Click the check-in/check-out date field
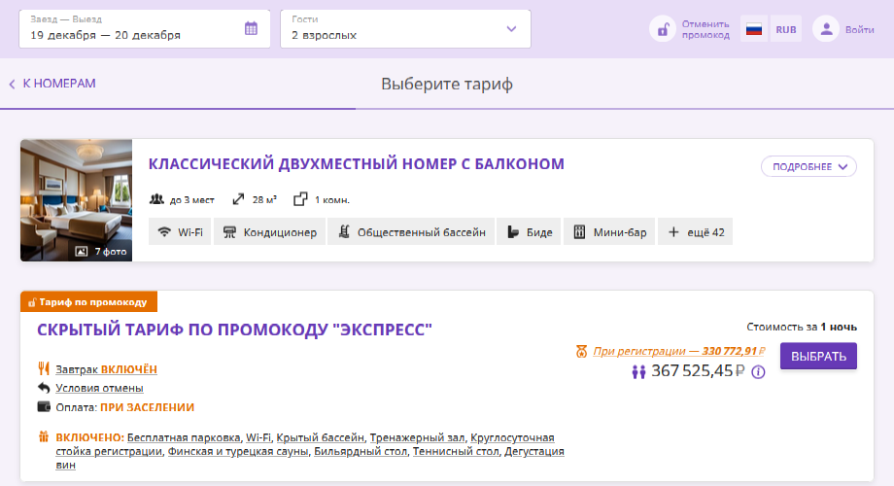 (145, 28)
